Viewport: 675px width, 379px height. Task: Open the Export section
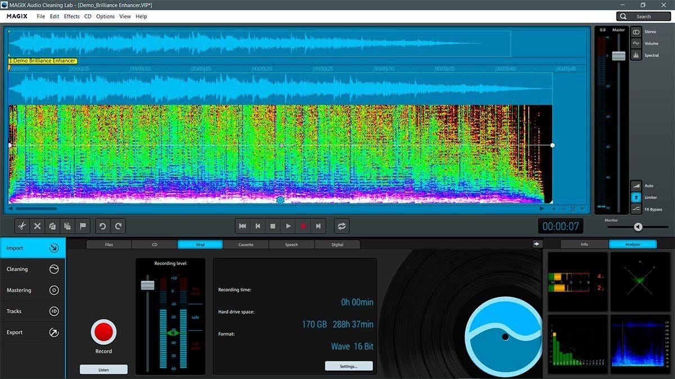coord(33,332)
